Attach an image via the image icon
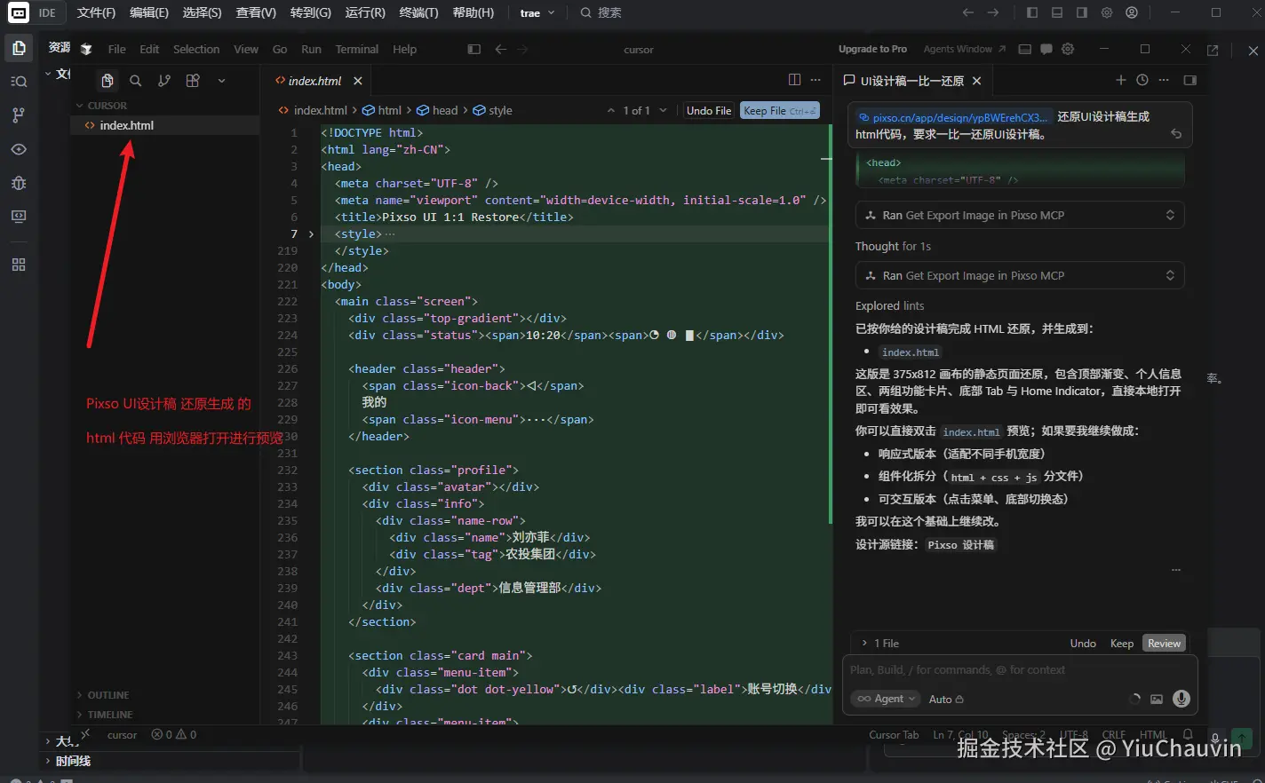The height and width of the screenshot is (783, 1265). click(1156, 699)
